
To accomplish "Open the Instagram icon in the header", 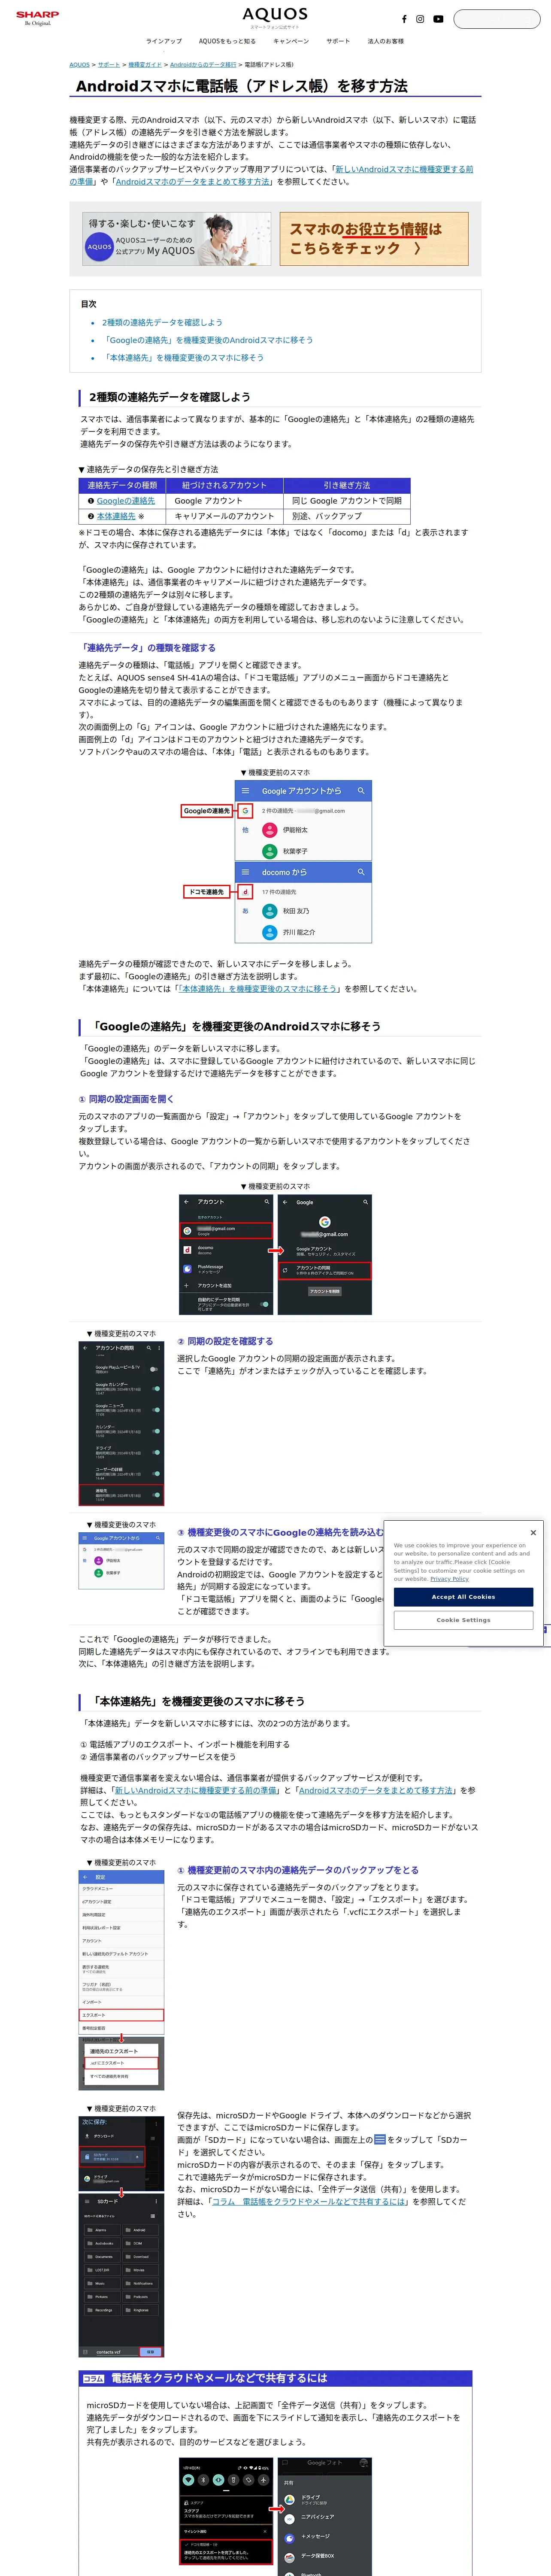I will pos(420,19).
